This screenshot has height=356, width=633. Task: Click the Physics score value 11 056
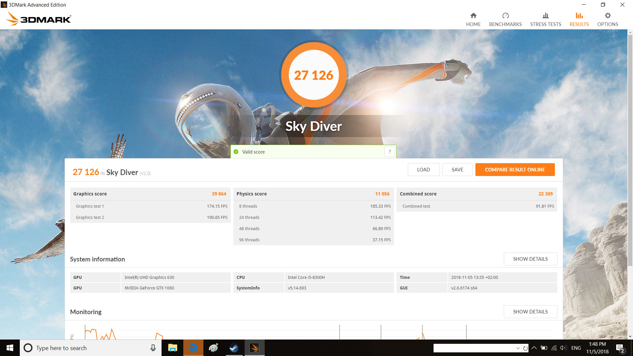tap(382, 194)
